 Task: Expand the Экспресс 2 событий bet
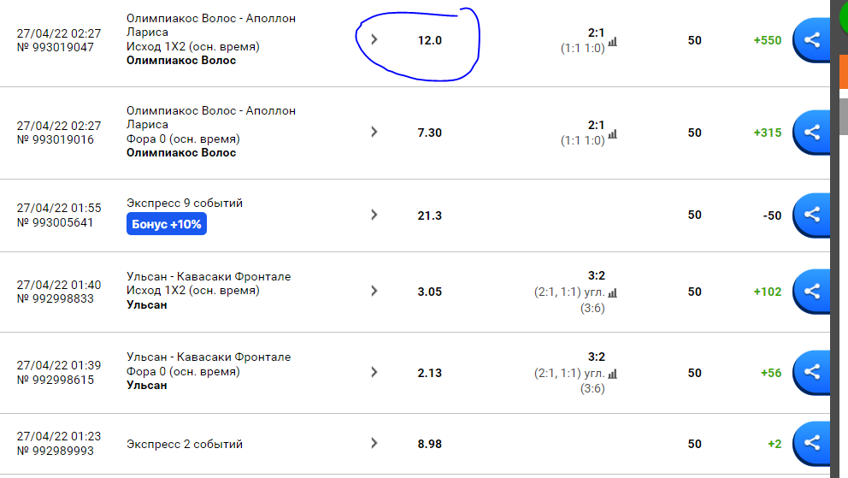click(x=374, y=444)
